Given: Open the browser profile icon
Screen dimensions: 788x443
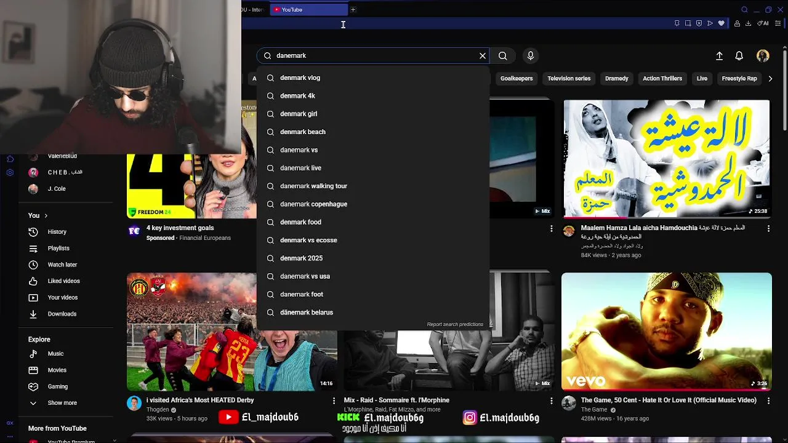Looking at the screenshot, I should (x=738, y=23).
